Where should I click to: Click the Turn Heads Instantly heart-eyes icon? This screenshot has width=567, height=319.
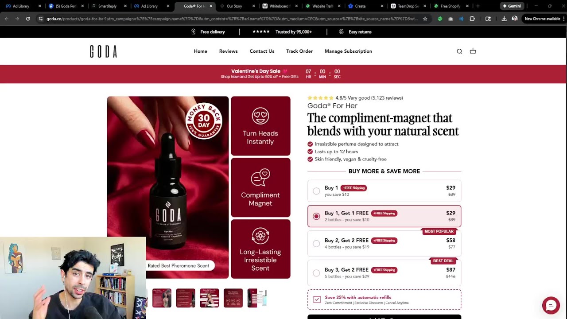click(x=260, y=116)
